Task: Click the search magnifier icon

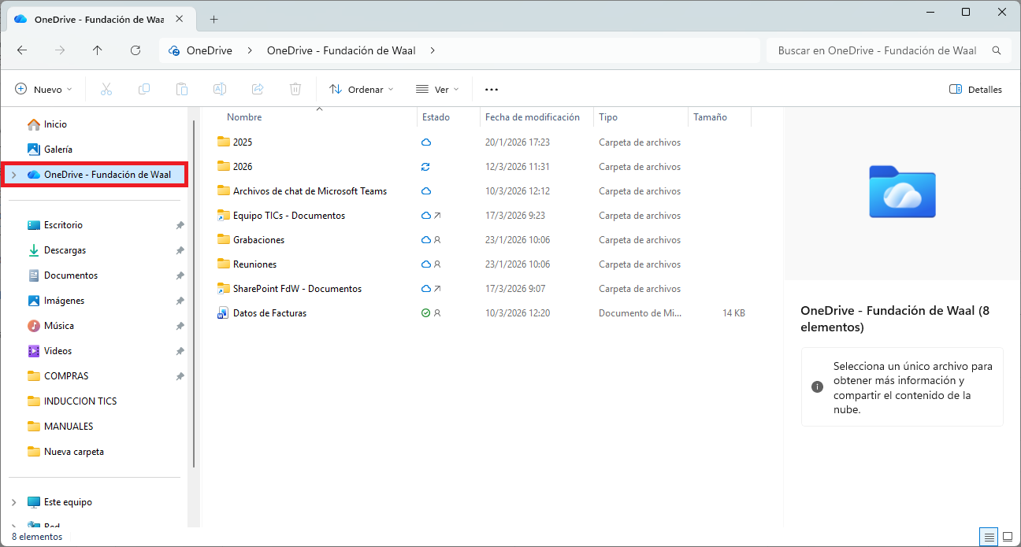Action: coord(997,50)
